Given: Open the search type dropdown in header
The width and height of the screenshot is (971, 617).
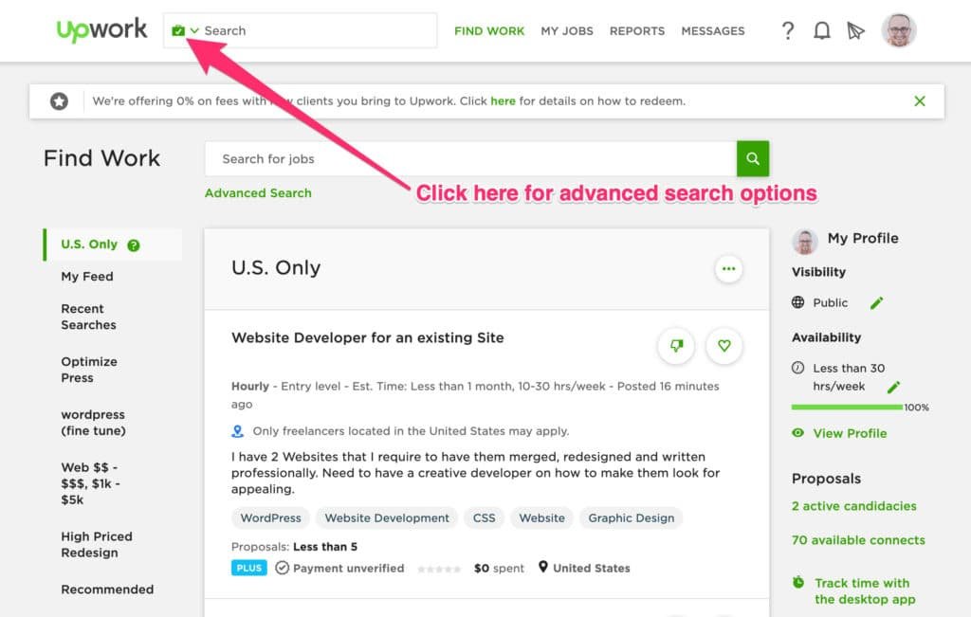Looking at the screenshot, I should 186,30.
